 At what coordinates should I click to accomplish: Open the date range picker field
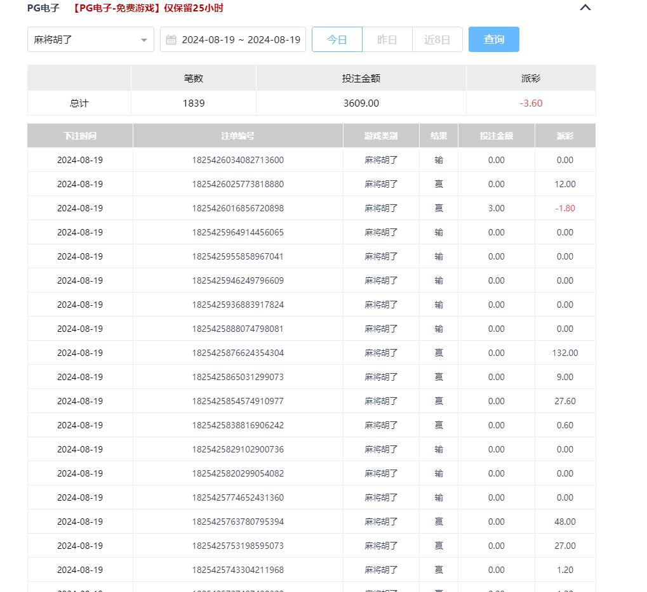click(x=240, y=39)
